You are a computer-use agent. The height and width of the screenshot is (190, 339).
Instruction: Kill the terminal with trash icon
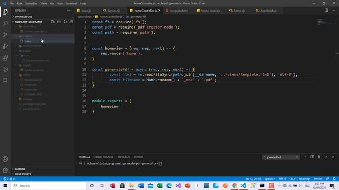tap(319, 157)
